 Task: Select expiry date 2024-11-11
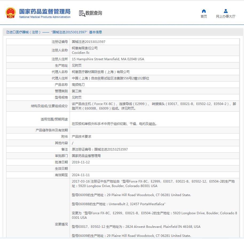click(81, 175)
